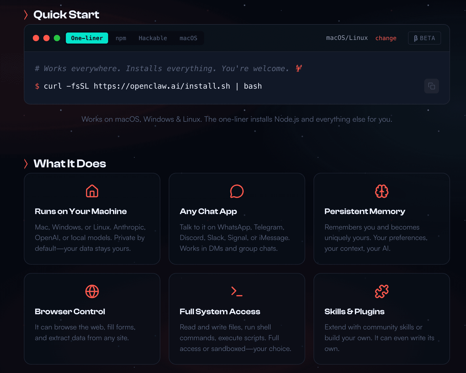466x373 pixels.
Task: Select the One-liner tab
Action: tap(87, 38)
